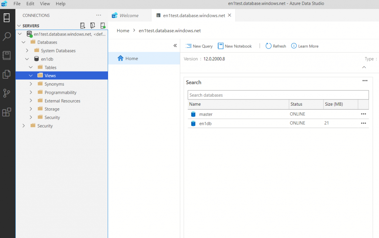Collapse the en1db database node chevron

coord(27,59)
